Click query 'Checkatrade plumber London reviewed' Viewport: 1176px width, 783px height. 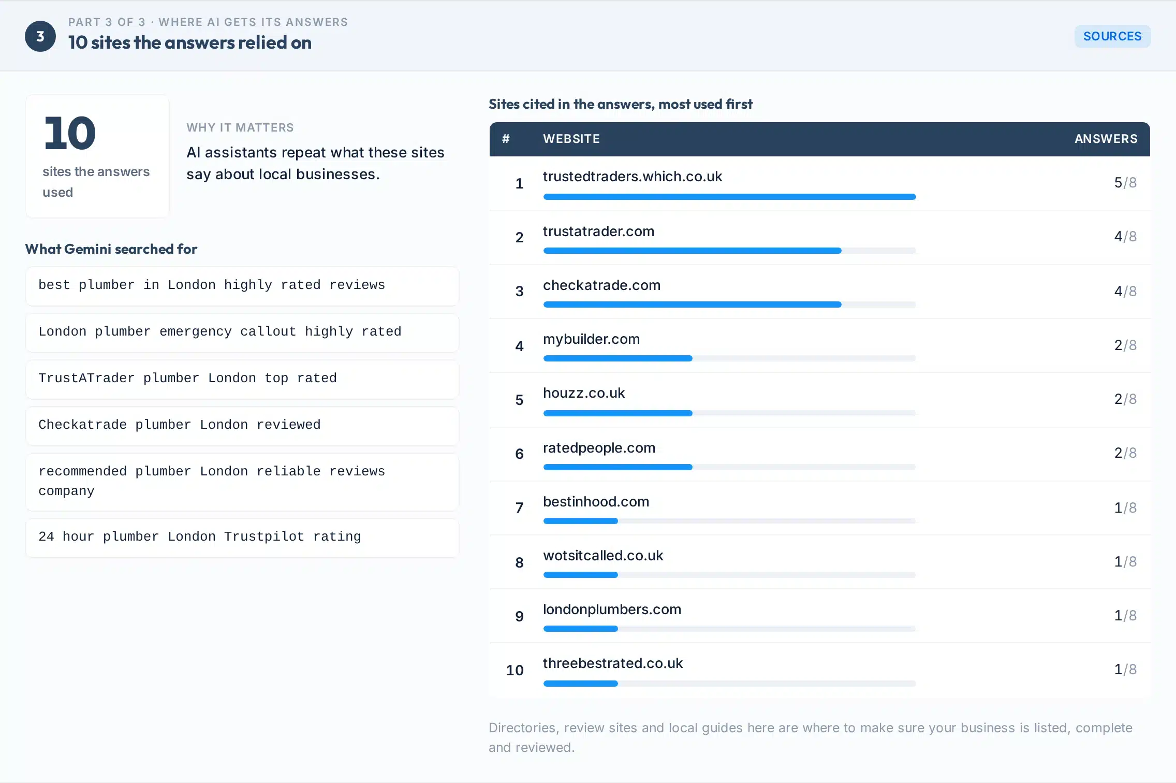coord(242,426)
